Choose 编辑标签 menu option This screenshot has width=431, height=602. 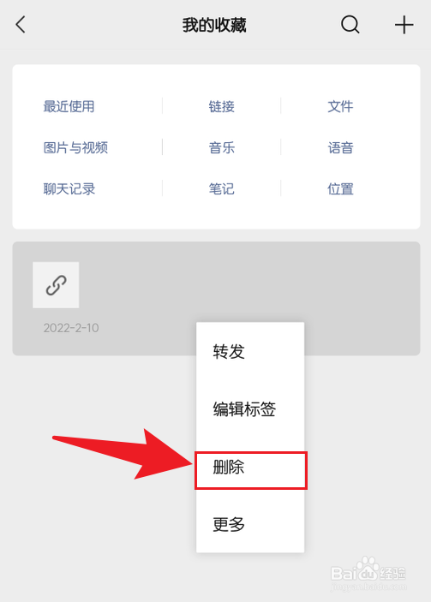pyautogui.click(x=250, y=408)
